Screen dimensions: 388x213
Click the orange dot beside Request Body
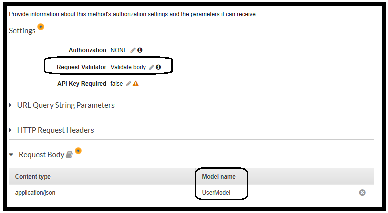(x=78, y=151)
